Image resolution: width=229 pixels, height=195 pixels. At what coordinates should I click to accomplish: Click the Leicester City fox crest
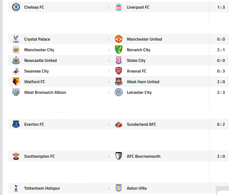point(119,92)
